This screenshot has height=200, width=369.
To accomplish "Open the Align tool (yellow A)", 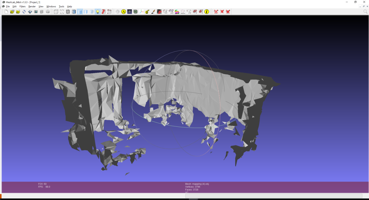I will tap(124, 12).
